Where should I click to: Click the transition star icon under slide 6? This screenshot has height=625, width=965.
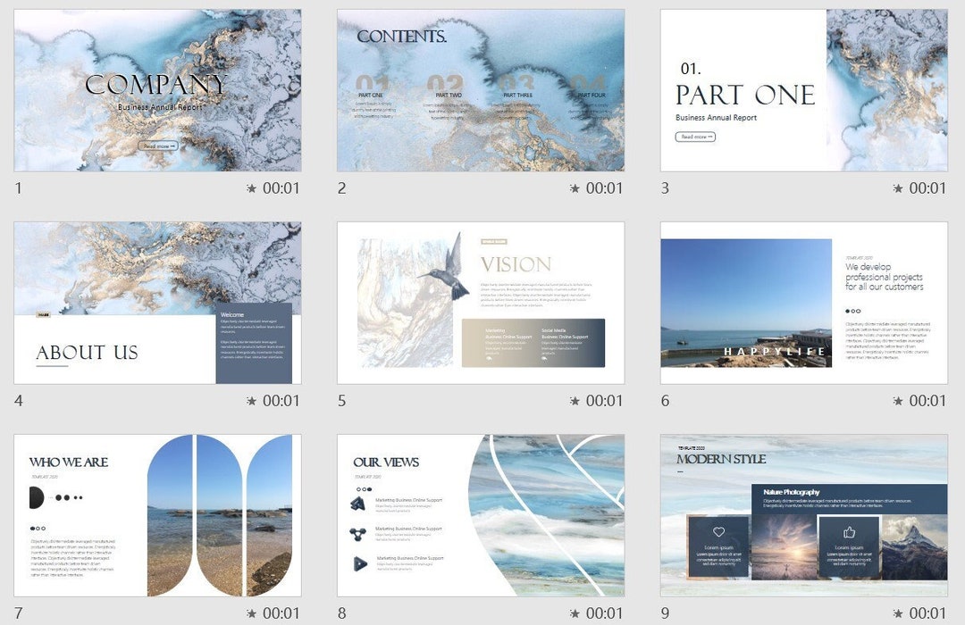tap(898, 401)
